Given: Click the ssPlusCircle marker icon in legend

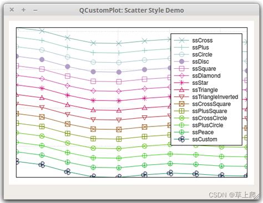Looking at the screenshot, I should (181, 125).
